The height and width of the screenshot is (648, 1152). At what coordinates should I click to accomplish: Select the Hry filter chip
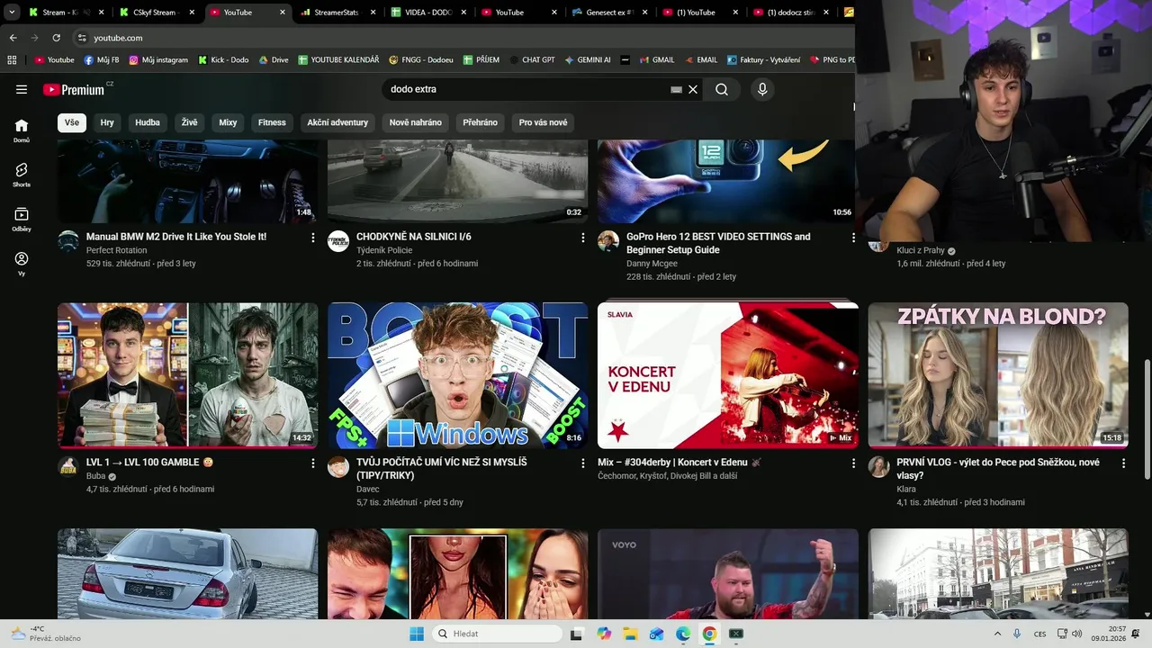tap(107, 122)
